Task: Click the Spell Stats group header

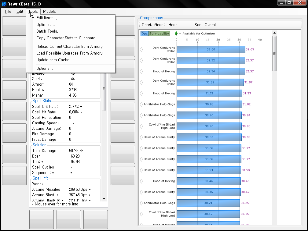Action: (42, 101)
